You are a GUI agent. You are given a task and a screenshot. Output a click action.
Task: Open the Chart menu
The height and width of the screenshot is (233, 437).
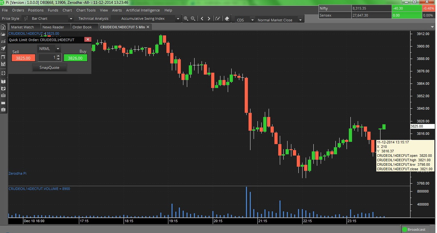tap(67, 10)
